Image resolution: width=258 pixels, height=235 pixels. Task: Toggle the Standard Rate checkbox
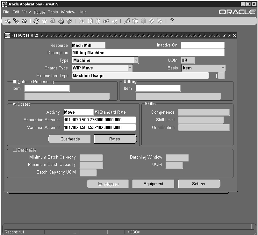(x=97, y=112)
